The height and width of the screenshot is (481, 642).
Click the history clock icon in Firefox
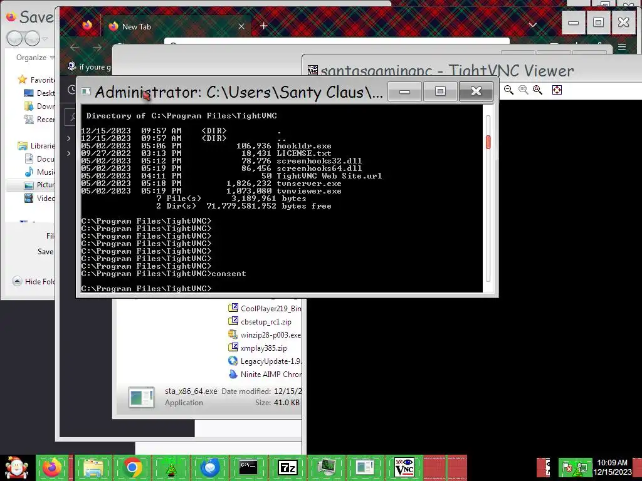(x=71, y=90)
